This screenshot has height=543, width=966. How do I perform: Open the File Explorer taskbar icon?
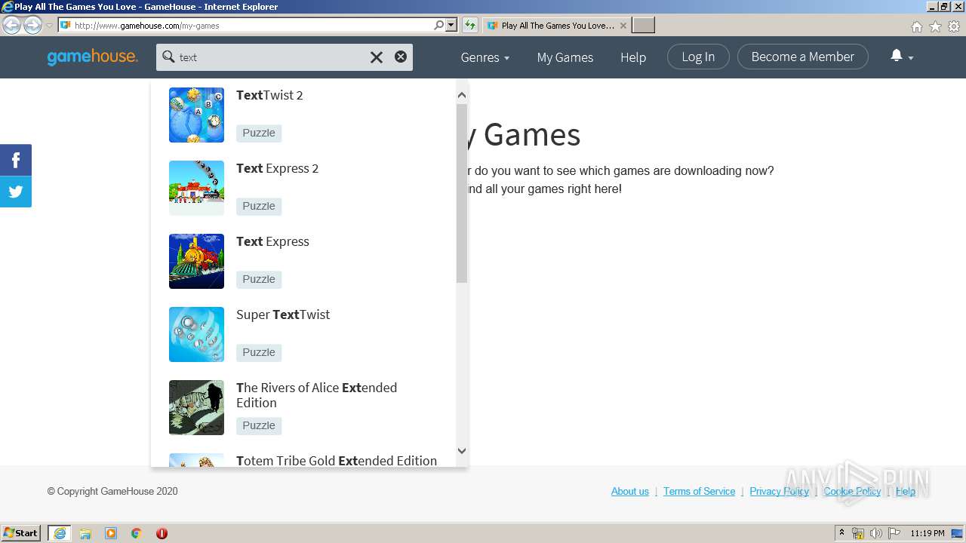click(85, 533)
